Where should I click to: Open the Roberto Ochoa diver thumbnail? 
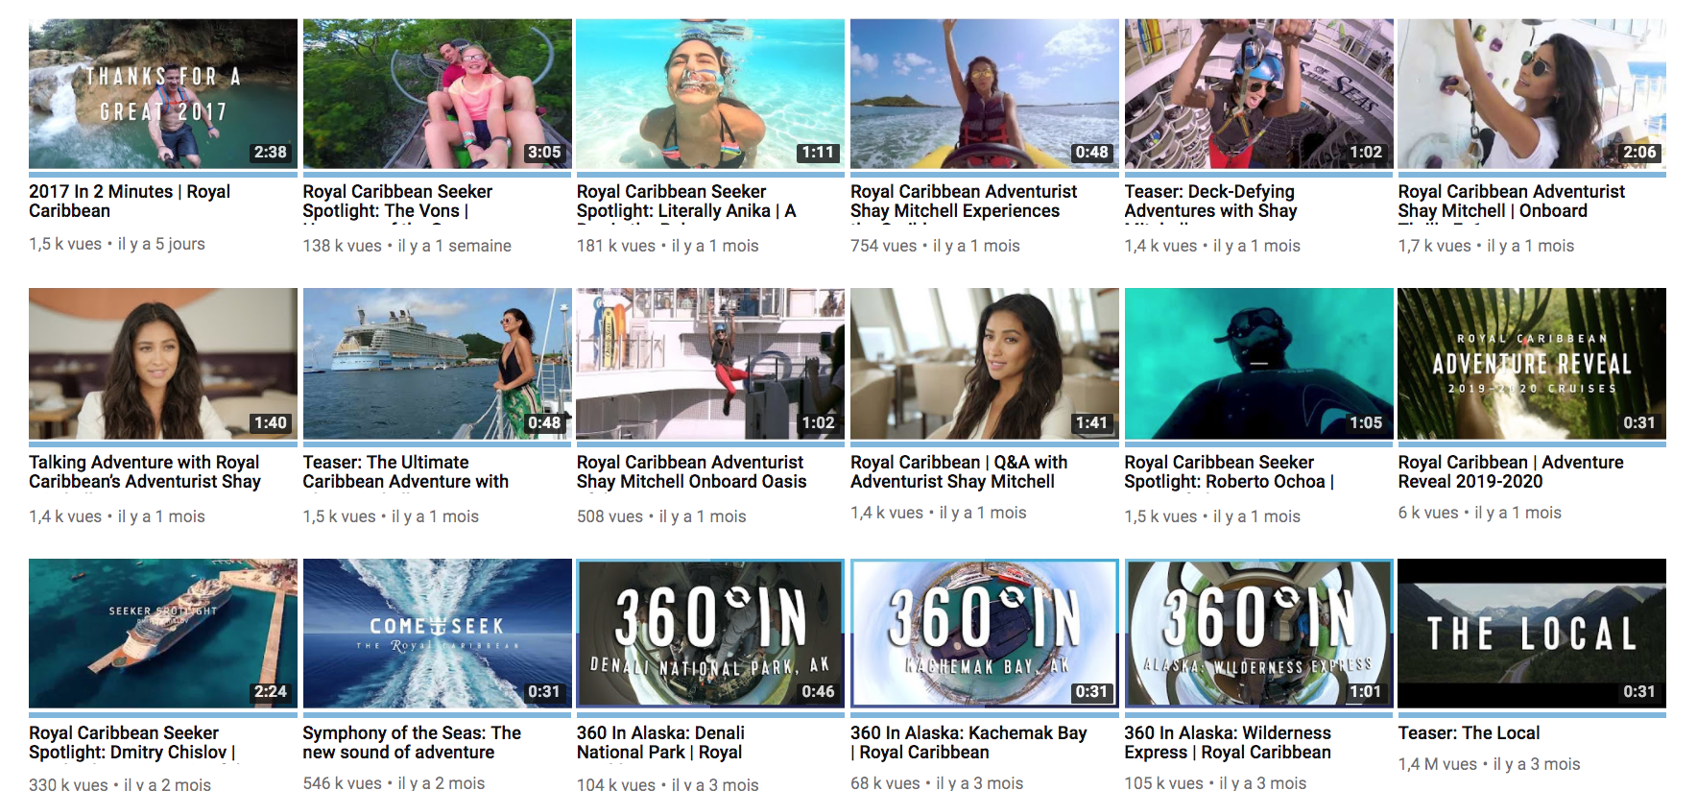click(1258, 364)
